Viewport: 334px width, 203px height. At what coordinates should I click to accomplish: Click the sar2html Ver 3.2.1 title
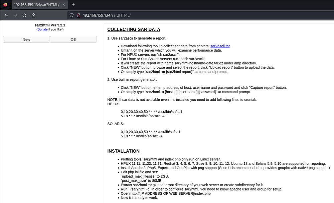tap(50, 25)
